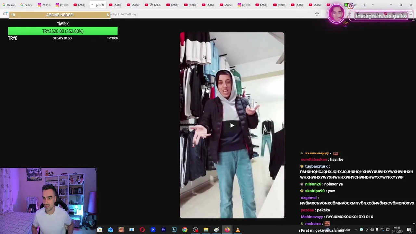Show hidden system tray icons
This screenshot has width=416, height=234.
[x=356, y=230]
